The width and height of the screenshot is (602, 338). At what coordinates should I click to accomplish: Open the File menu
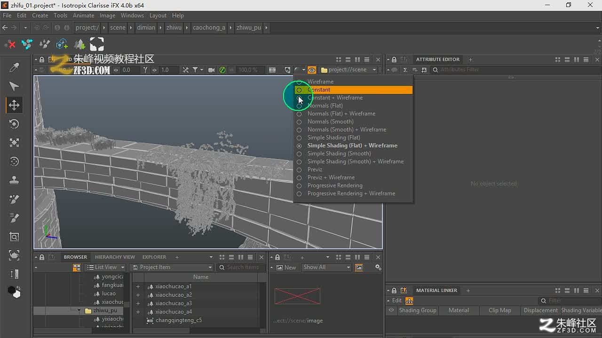7,15
